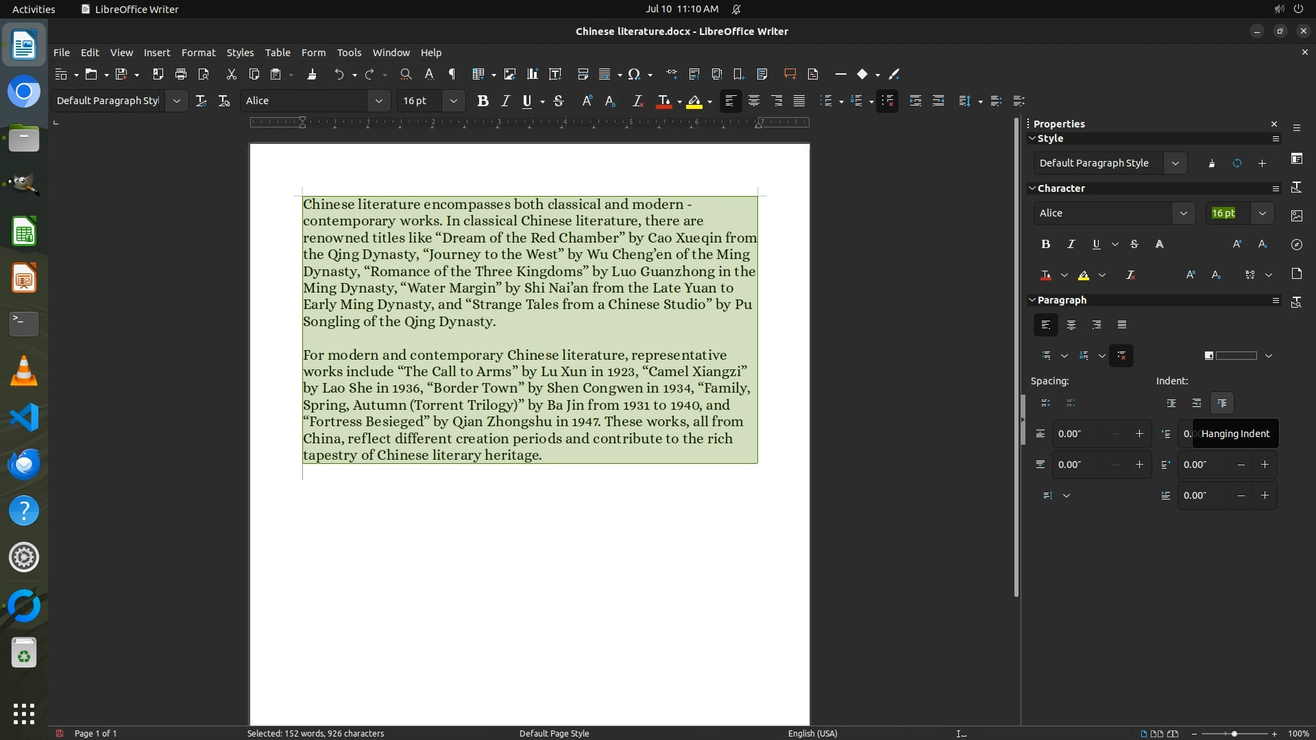Enable Center alignment in the sidebar Paragraph section
This screenshot has width=1316, height=740.
[1071, 325]
